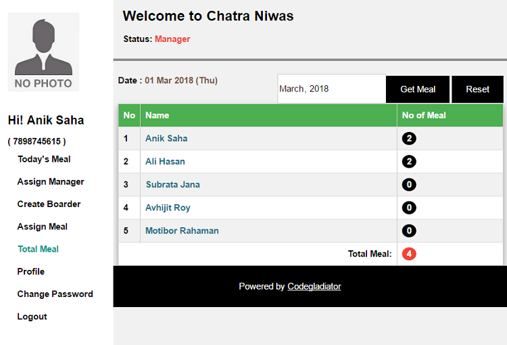Open the Create Boarder page
The image size is (507, 345).
[49, 204]
